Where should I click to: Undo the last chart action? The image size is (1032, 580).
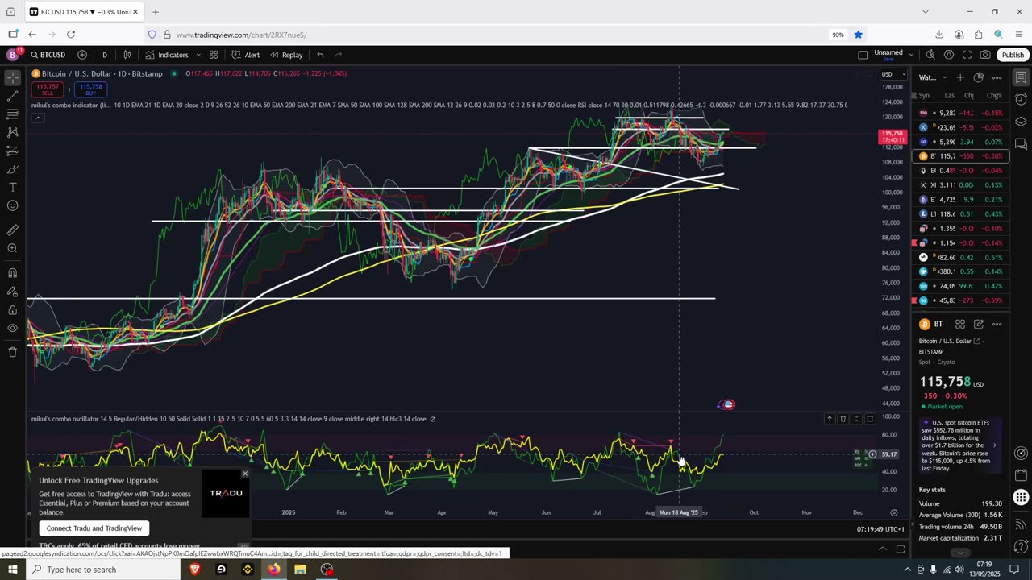click(320, 55)
